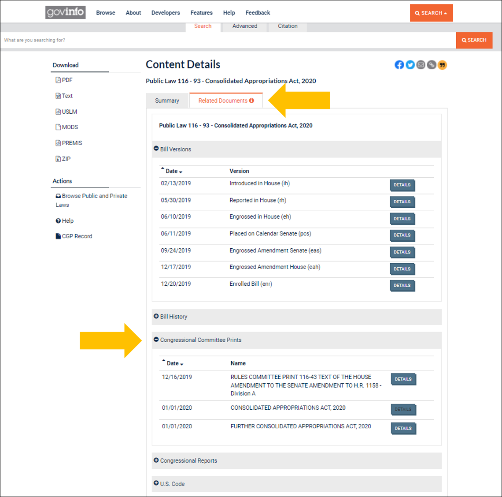Expand the U.S. Code section
Viewport: 502px width, 497px height.
coord(156,483)
